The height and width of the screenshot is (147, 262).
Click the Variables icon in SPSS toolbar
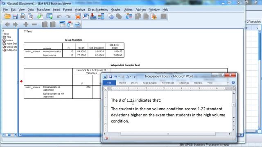(x=101, y=16)
